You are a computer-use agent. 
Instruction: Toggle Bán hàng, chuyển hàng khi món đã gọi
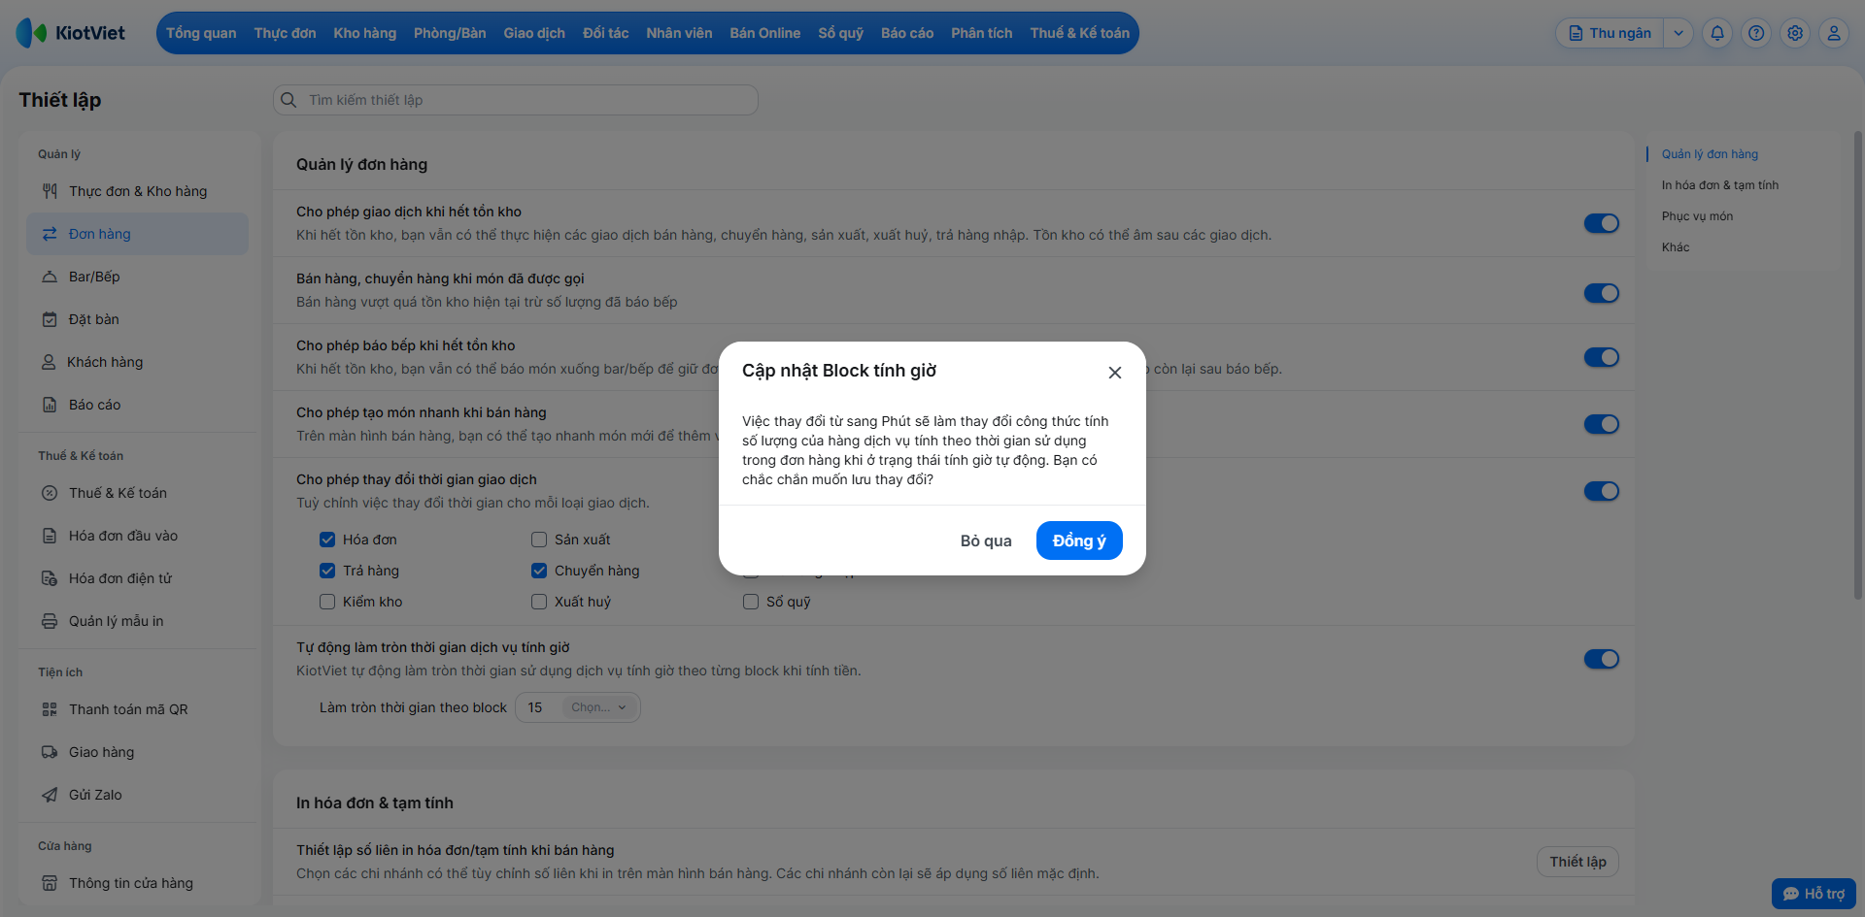tap(1602, 293)
